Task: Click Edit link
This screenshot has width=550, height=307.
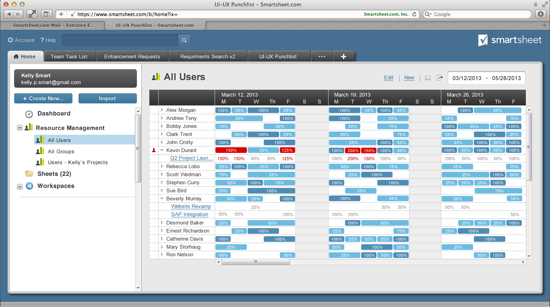Action: pyautogui.click(x=389, y=78)
